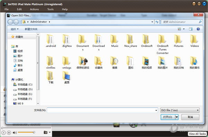
Task: Select 收藏夹 favorites in sidebar
Action: [x=17, y=37]
